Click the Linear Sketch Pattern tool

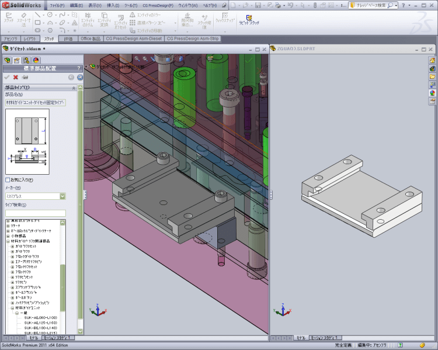(x=148, y=23)
